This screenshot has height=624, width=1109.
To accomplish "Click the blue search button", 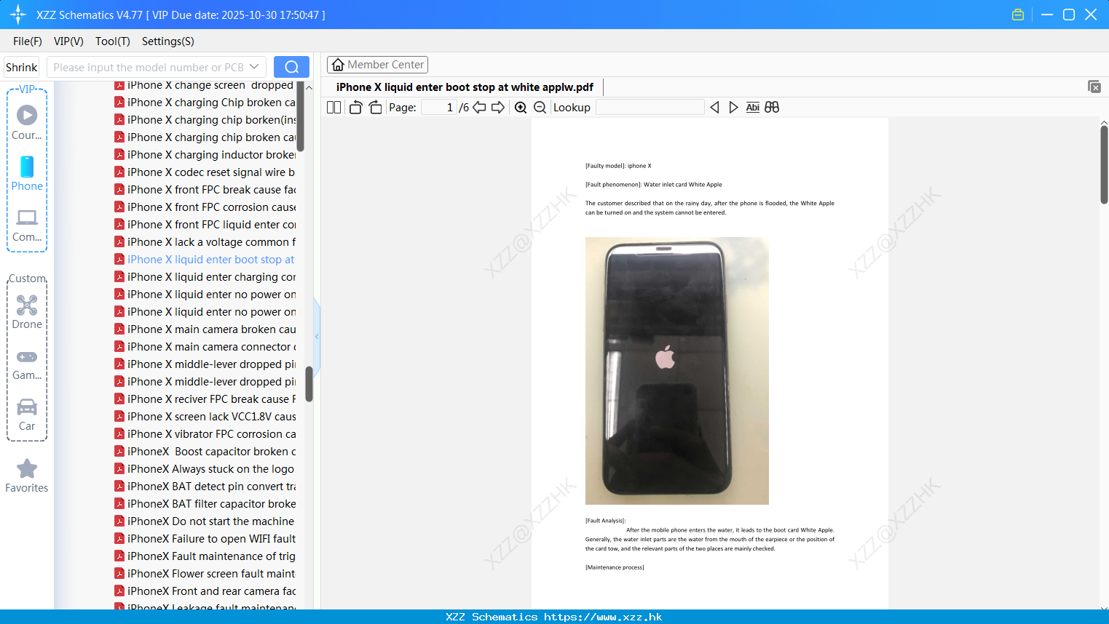I will click(291, 67).
